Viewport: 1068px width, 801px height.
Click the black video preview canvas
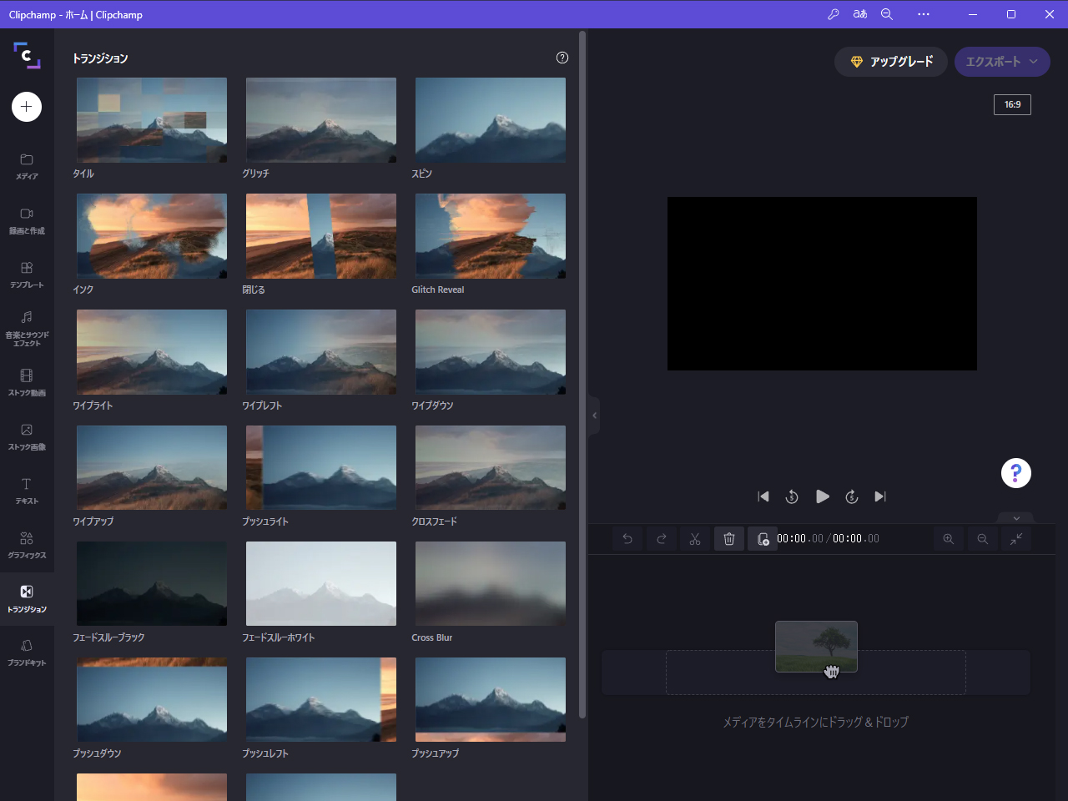pyautogui.click(x=822, y=284)
